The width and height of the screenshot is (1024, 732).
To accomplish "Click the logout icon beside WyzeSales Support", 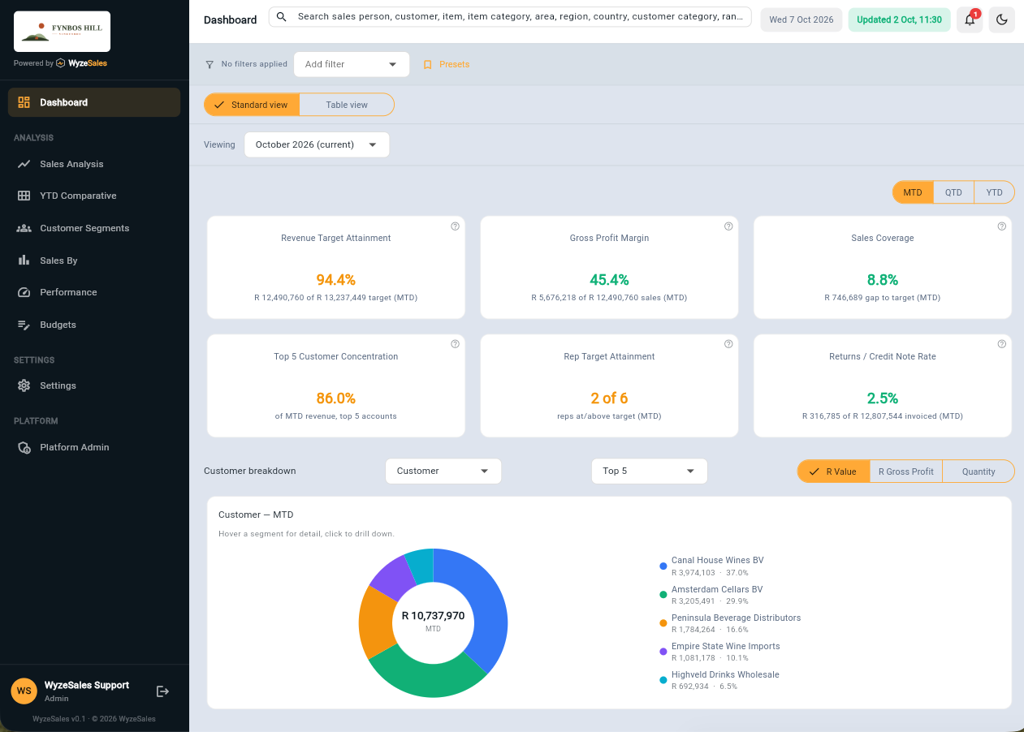I will 162,691.
